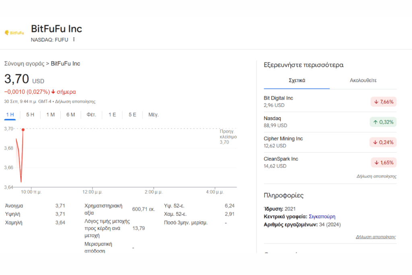
Task: Click the 7,66% change badge for Bit Digital
Action: tap(383, 102)
